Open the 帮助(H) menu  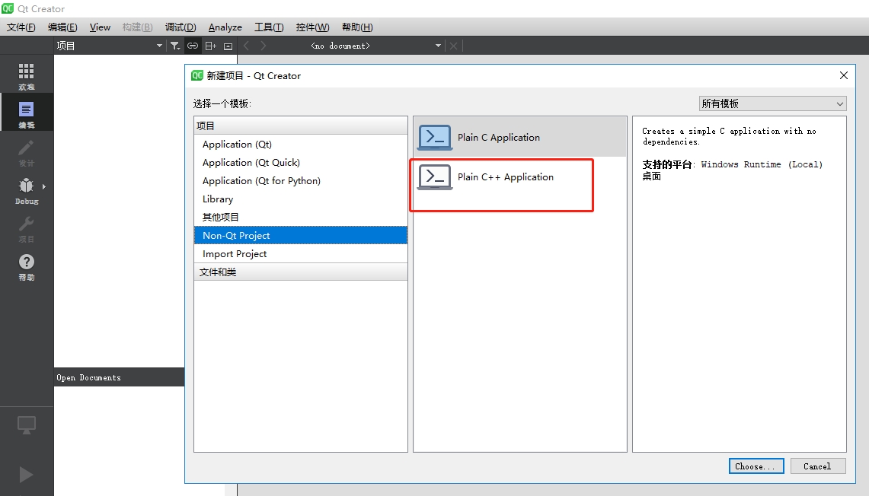(x=357, y=27)
